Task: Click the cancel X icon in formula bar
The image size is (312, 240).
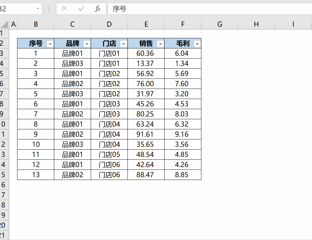Action: point(64,9)
